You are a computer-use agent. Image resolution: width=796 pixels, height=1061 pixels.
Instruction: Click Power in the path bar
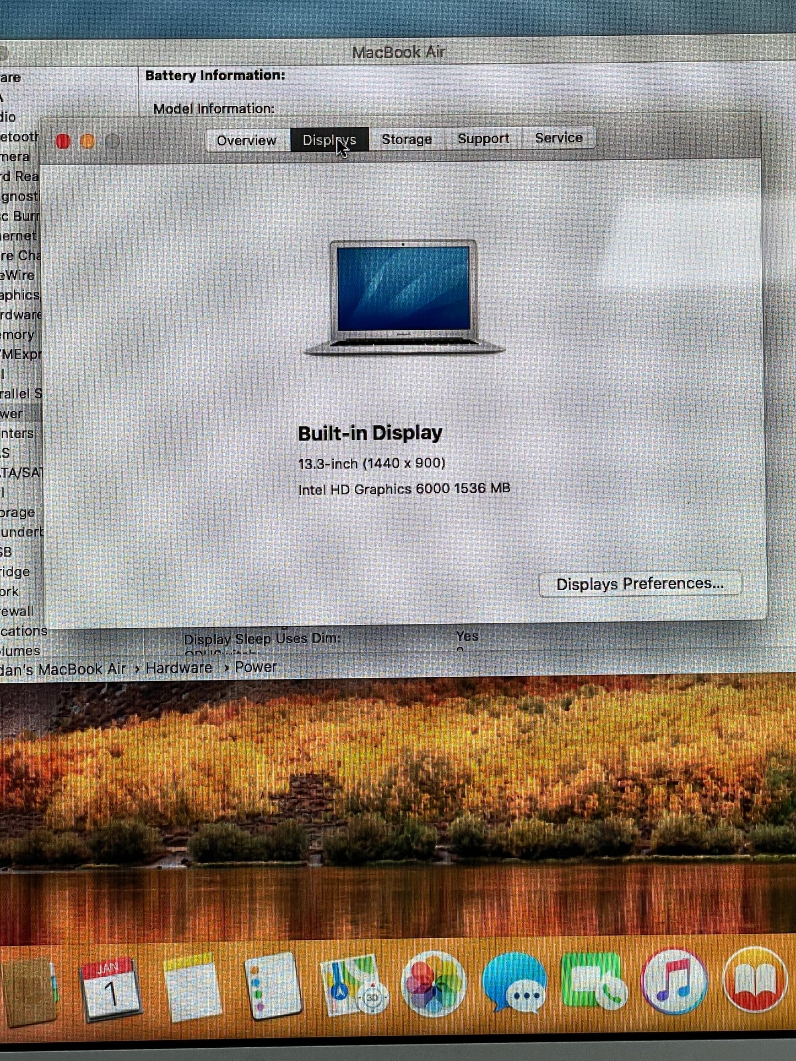coord(256,667)
